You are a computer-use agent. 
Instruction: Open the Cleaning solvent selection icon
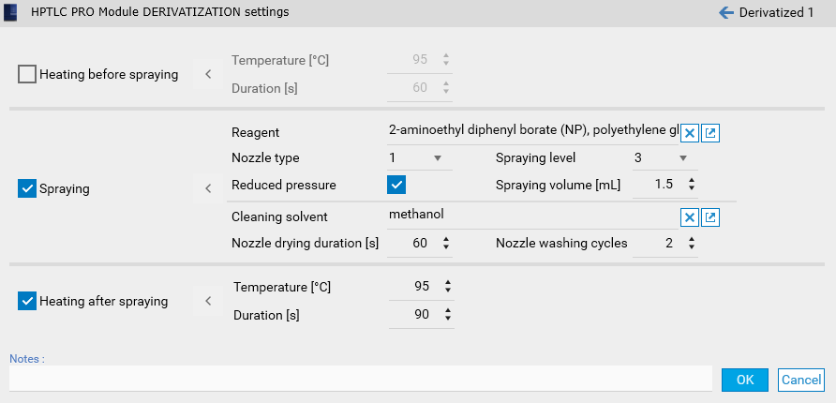(711, 217)
